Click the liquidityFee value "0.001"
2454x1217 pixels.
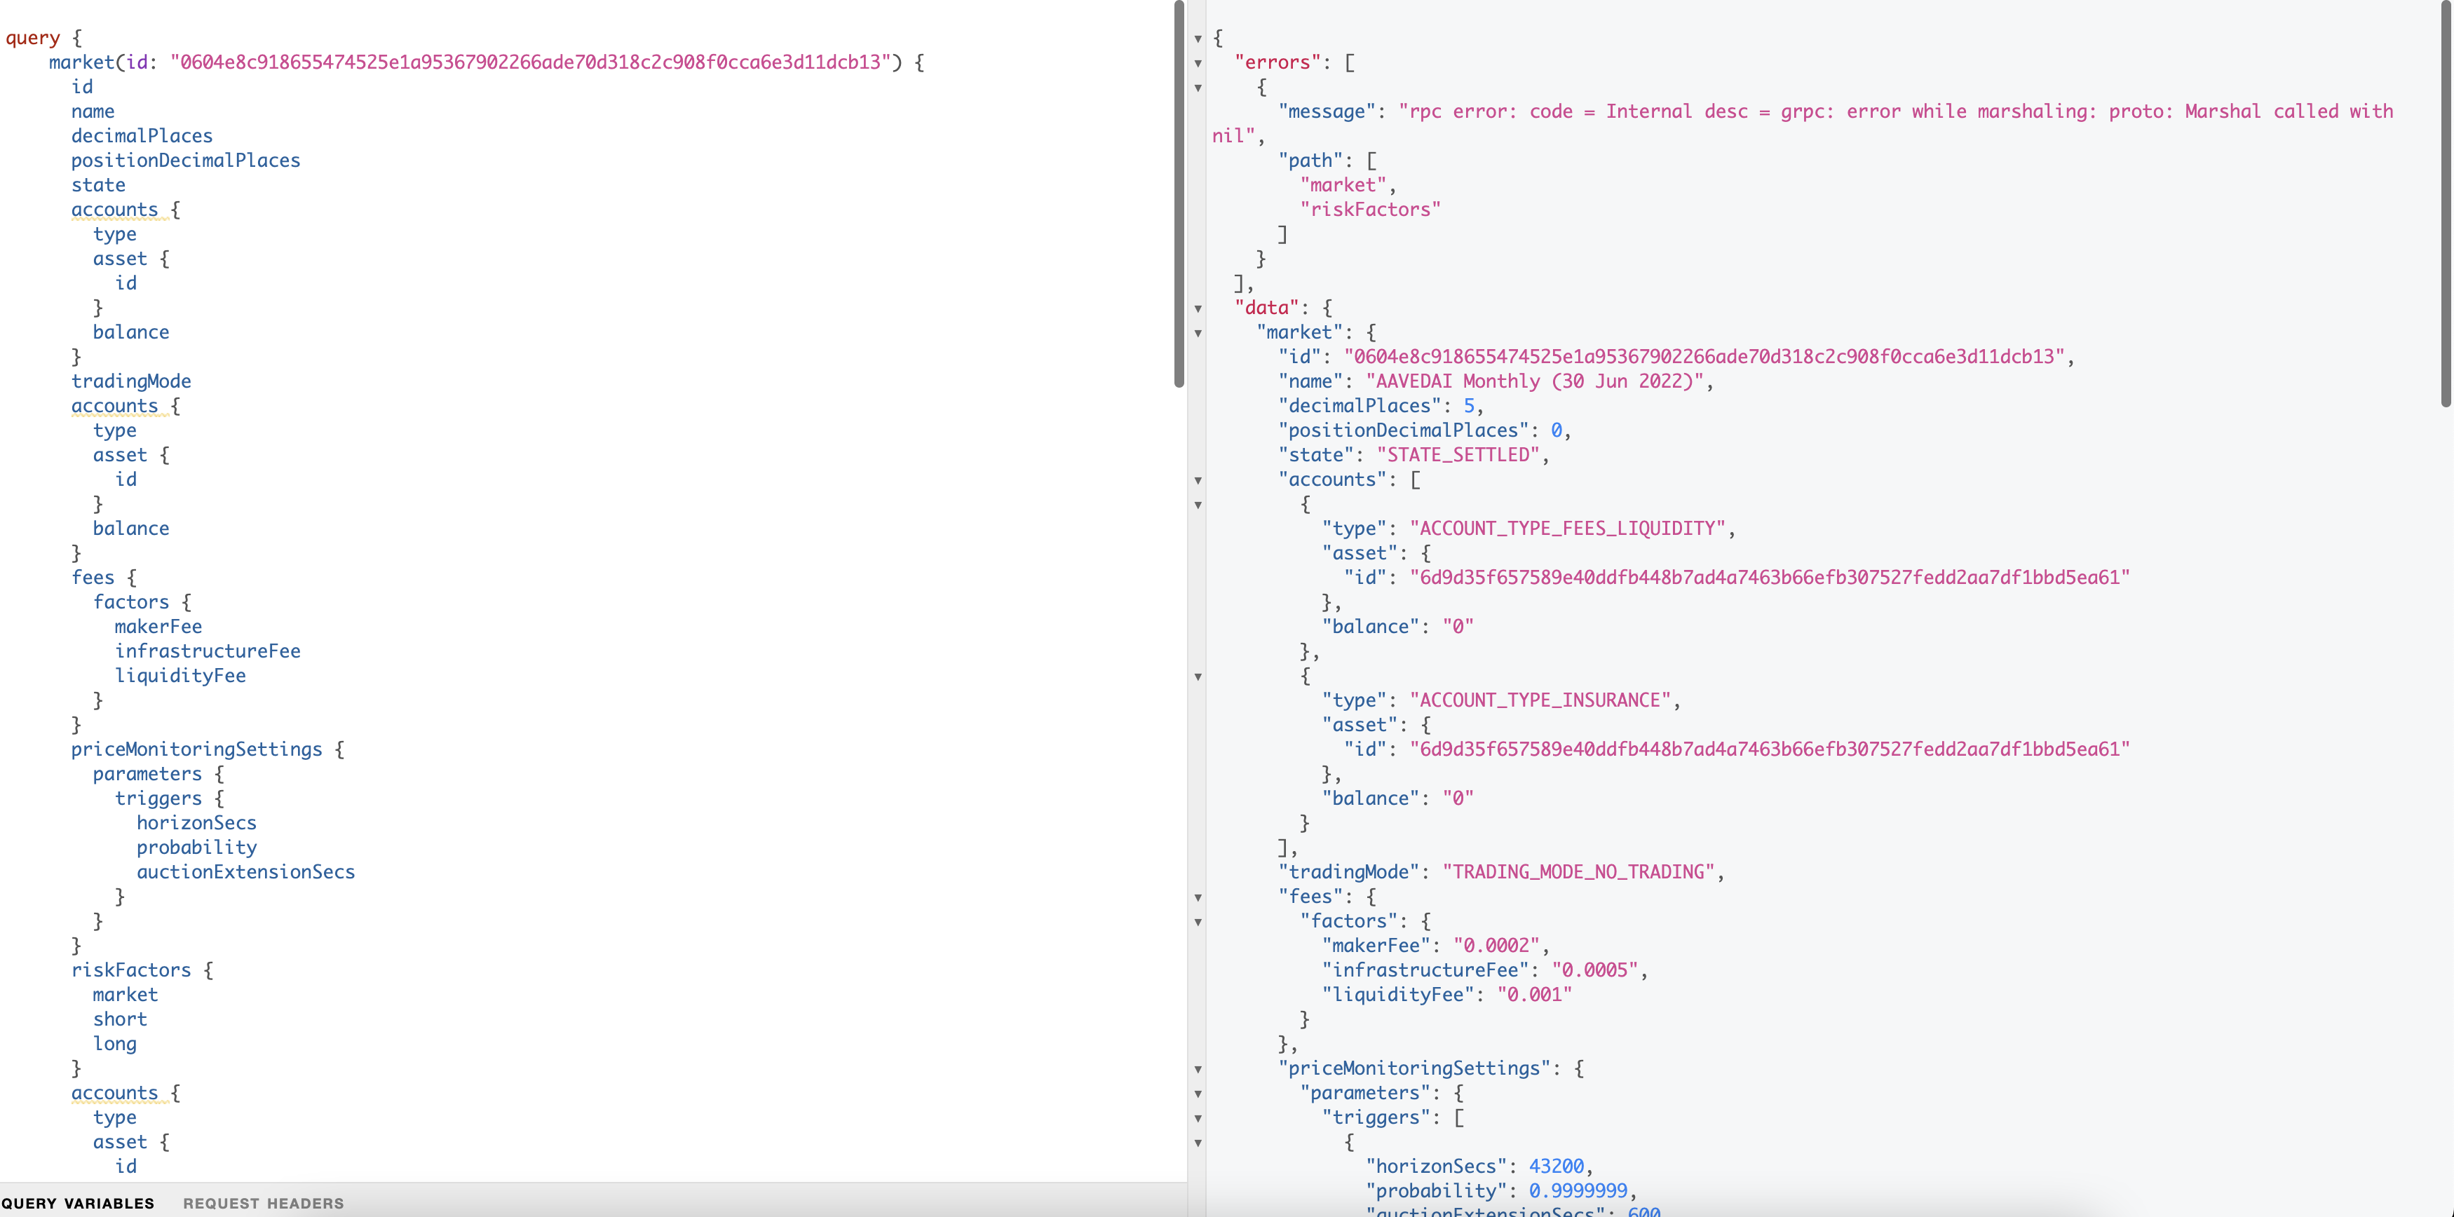click(1534, 995)
